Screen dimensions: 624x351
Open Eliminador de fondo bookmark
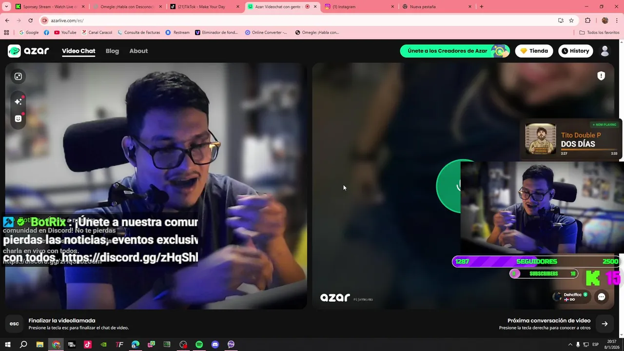pos(216,33)
